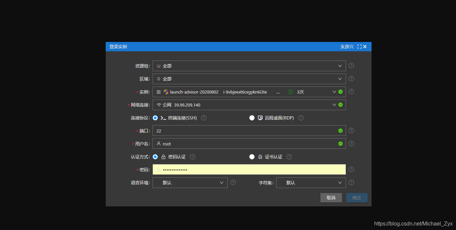Expand the 网络连接 dropdown arrow

(x=334, y=105)
